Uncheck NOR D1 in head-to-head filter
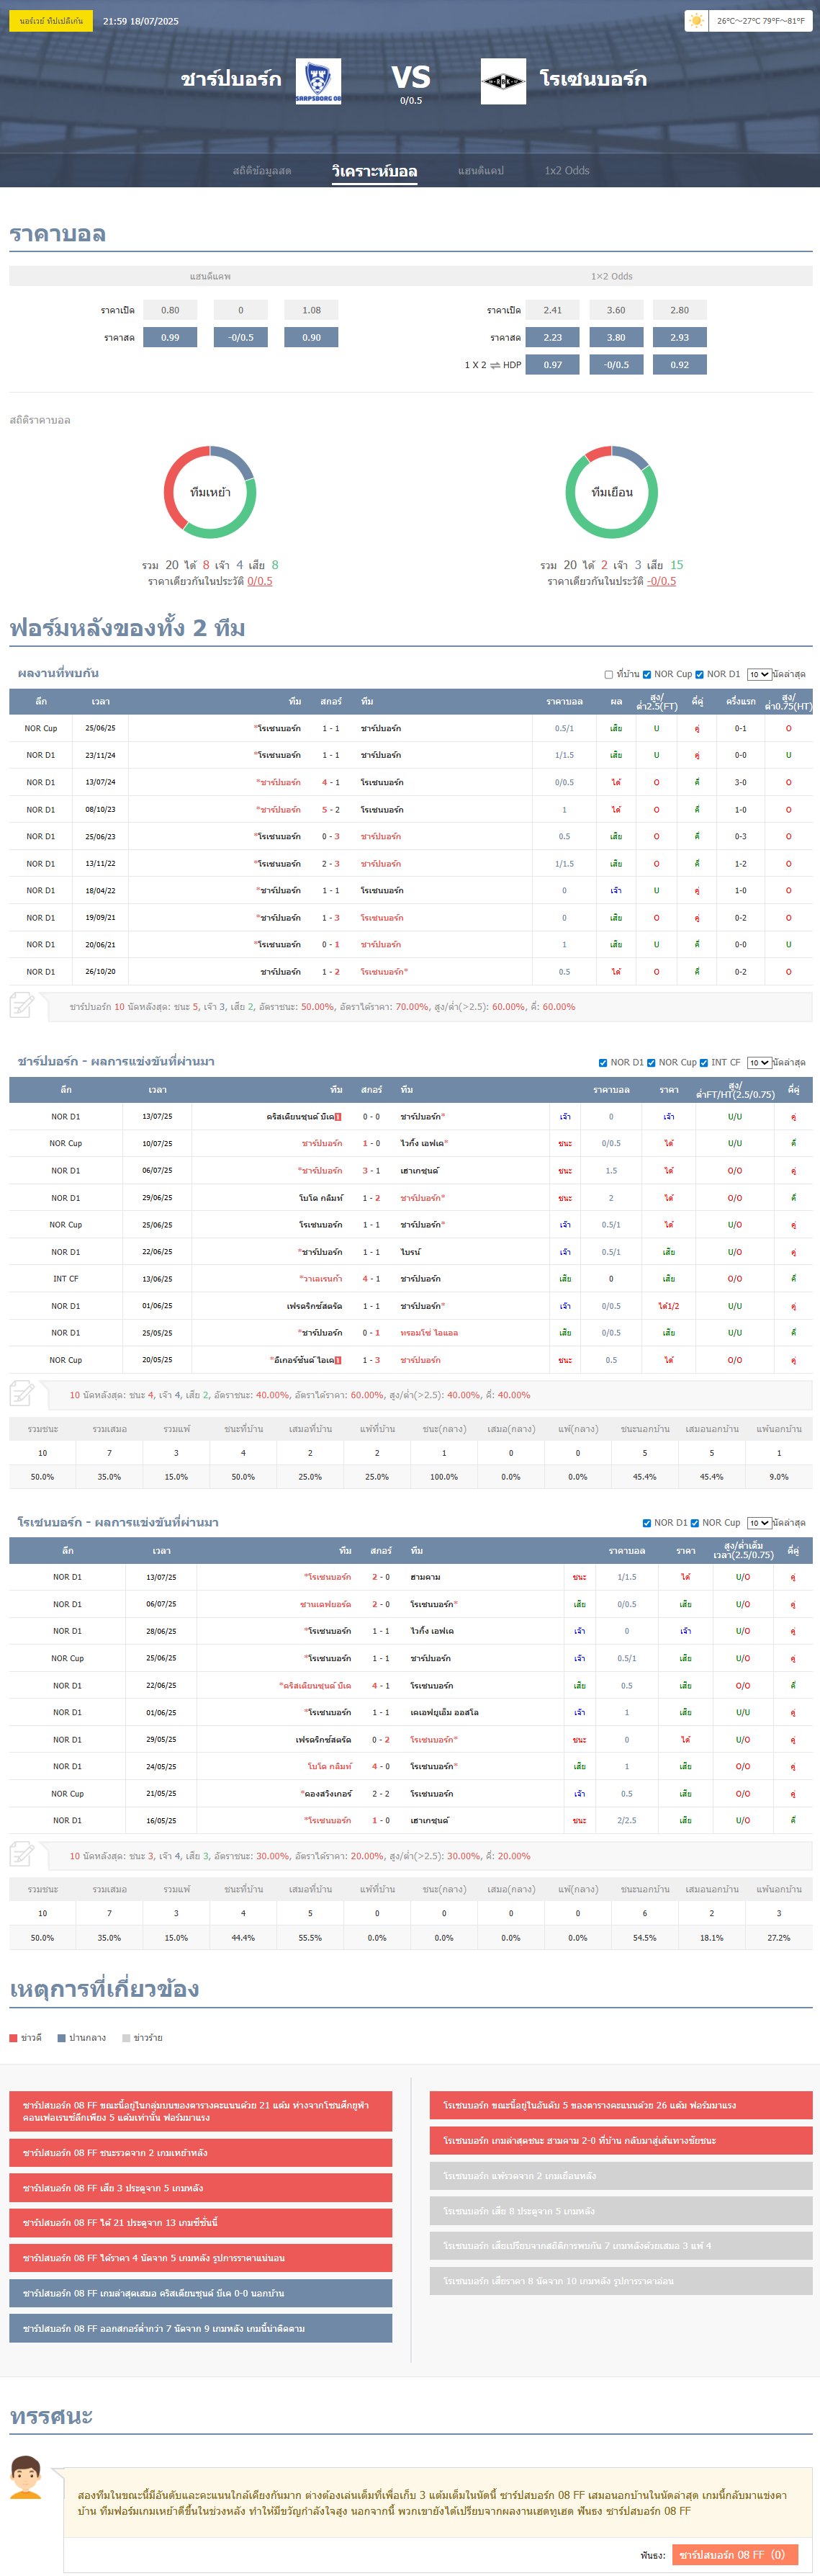 (699, 674)
